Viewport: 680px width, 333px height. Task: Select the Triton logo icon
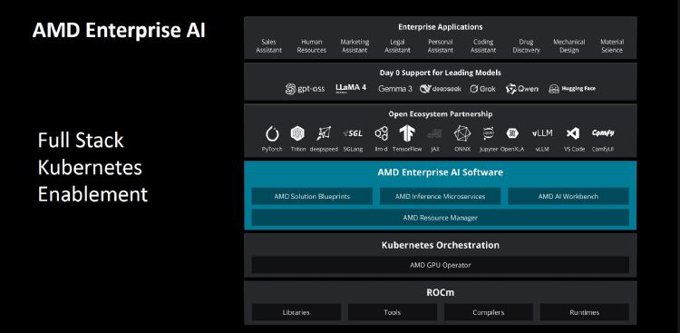(x=297, y=133)
